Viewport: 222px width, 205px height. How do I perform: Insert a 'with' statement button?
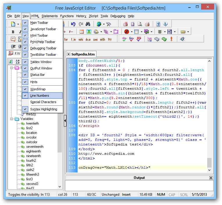[x=103, y=39]
